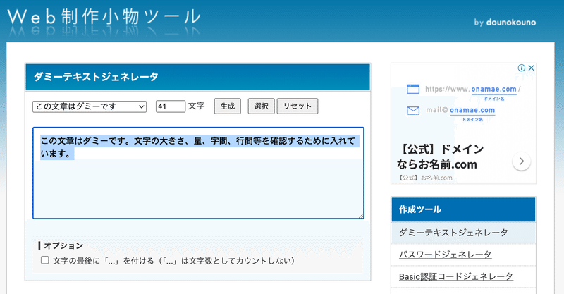Click the ad's next arrow button
This screenshot has height=294, width=564.
pyautogui.click(x=521, y=161)
